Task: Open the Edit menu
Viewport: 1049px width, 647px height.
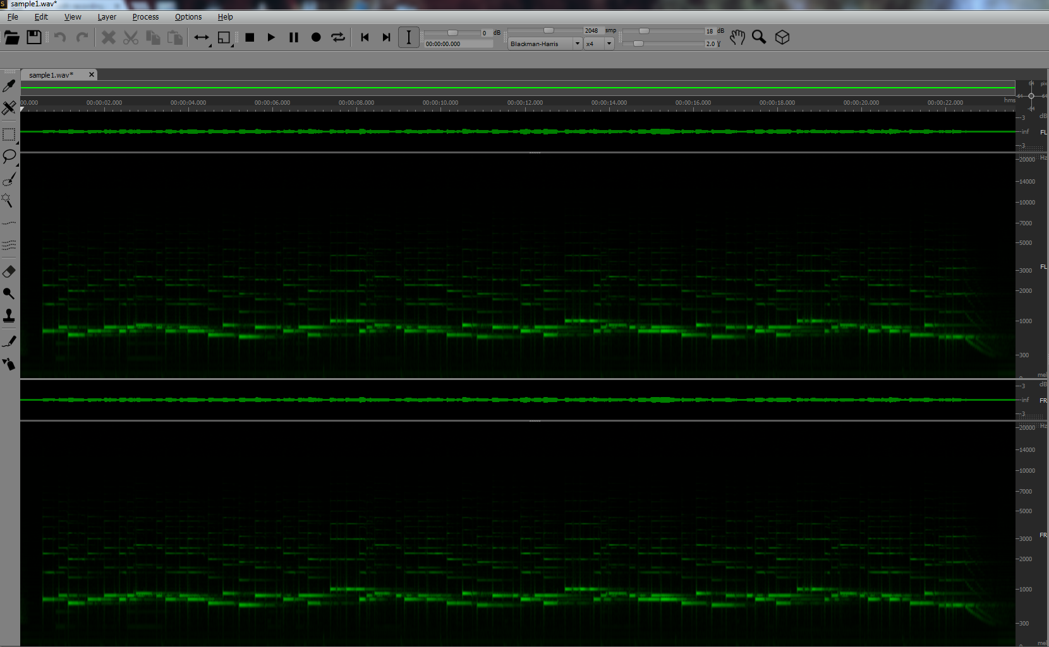Action: pos(41,17)
